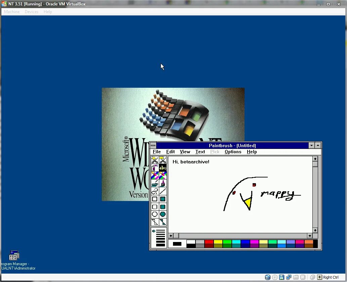Screen dimensions: 347x282
Task: Select the Scissors cutout tool
Action: (x=155, y=160)
